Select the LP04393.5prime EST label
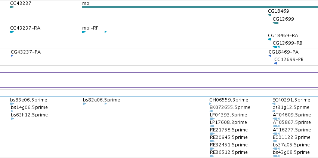 (228, 115)
